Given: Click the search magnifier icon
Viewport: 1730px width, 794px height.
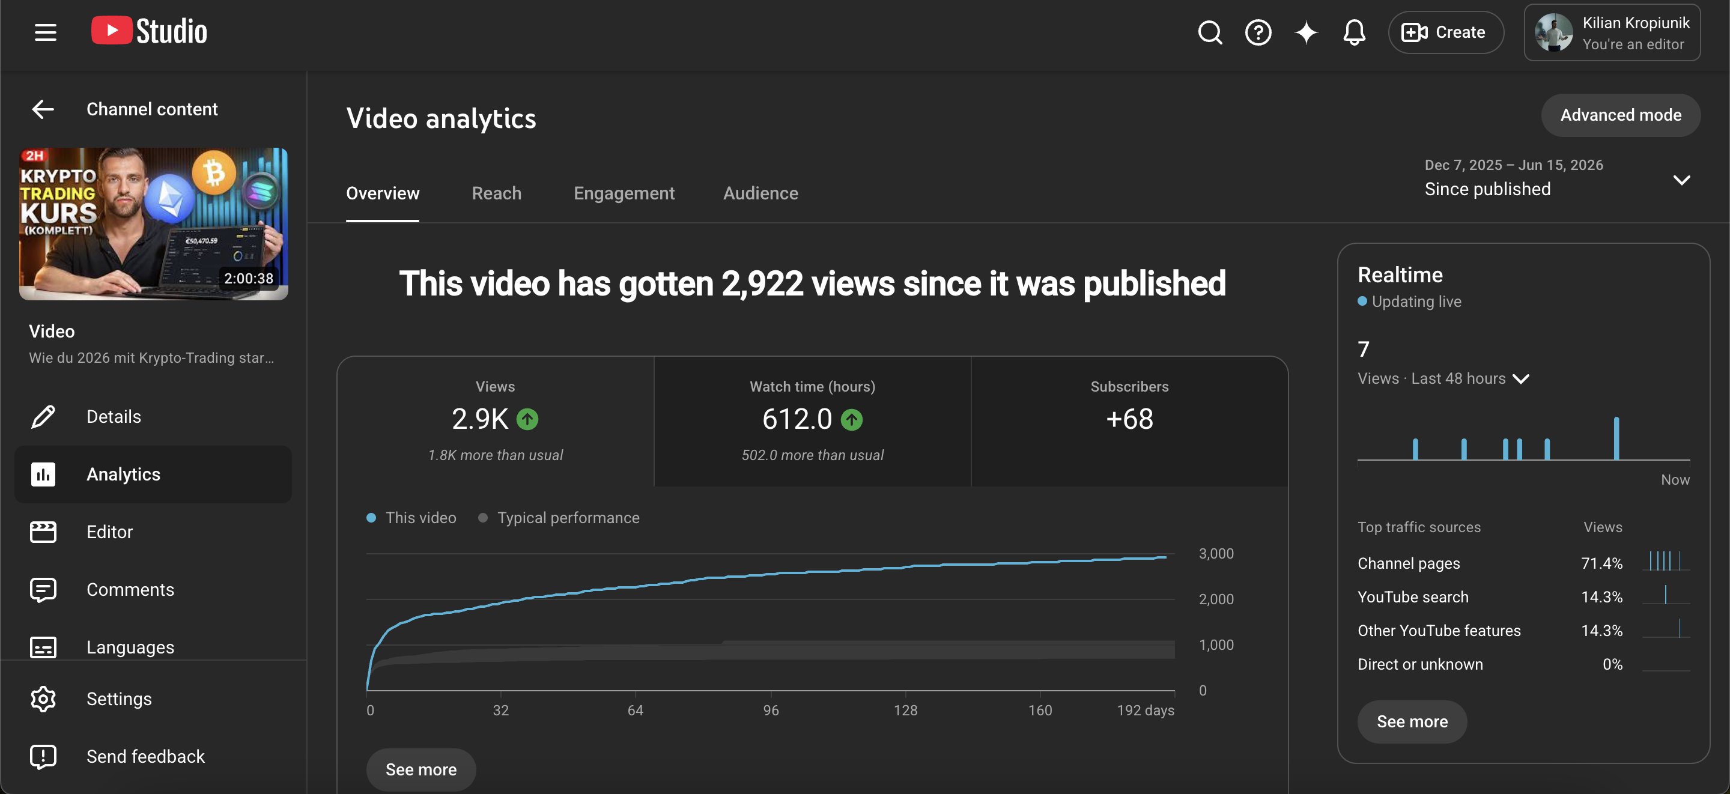Looking at the screenshot, I should tap(1210, 32).
